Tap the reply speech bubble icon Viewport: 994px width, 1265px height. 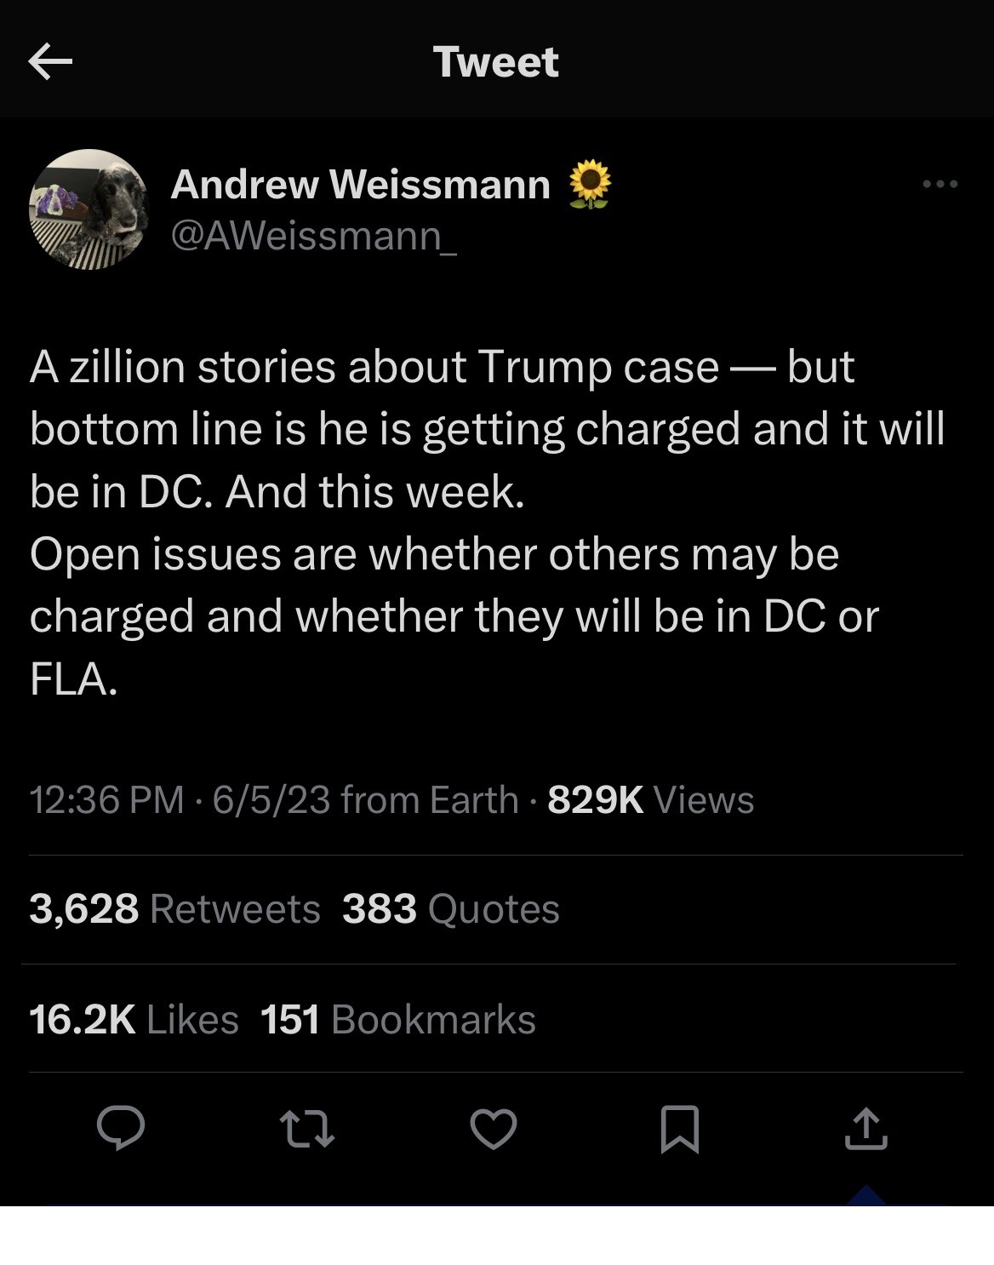[x=120, y=1128]
